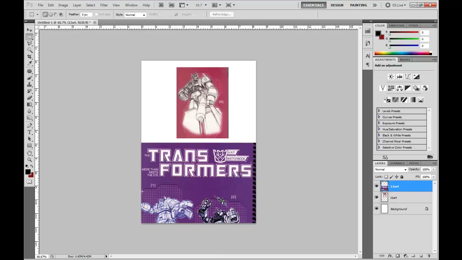Select the Polygonal Lasso tool
462x260 pixels.
point(30,43)
